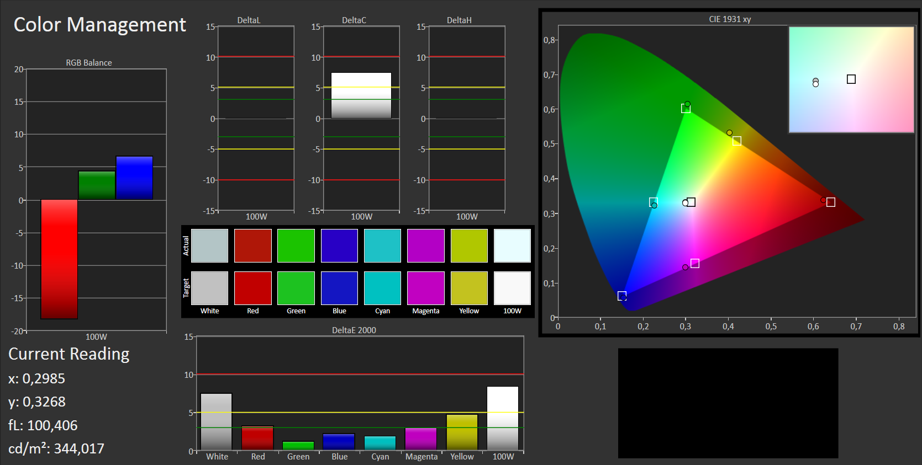922x465 pixels.
Task: Click the Current Reading label
Action: point(69,354)
